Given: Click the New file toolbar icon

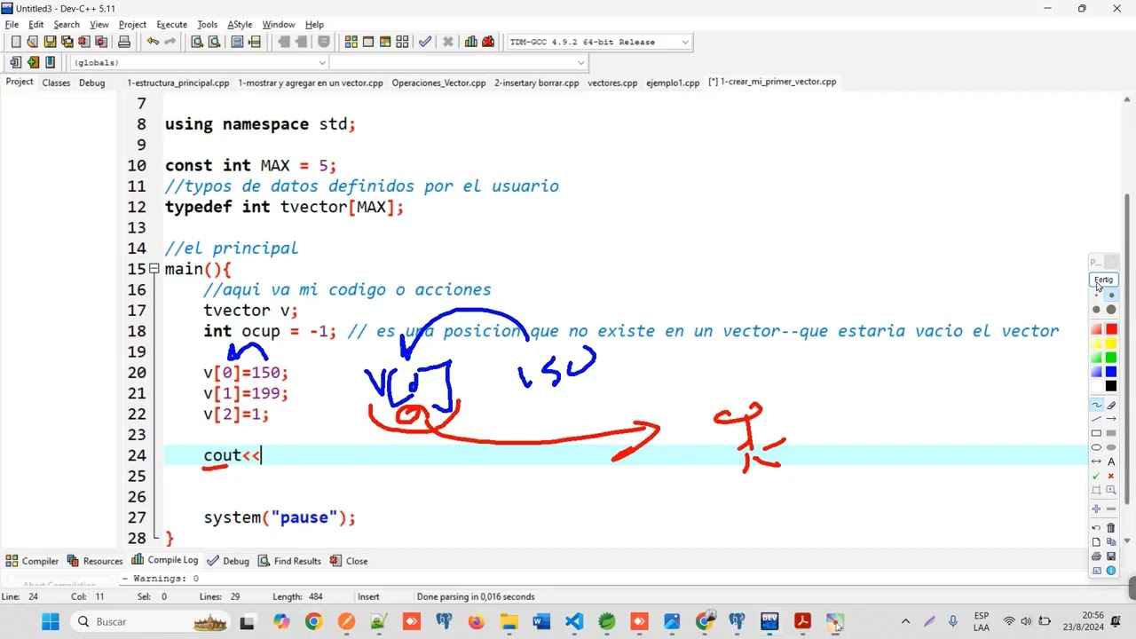Looking at the screenshot, I should coord(15,42).
